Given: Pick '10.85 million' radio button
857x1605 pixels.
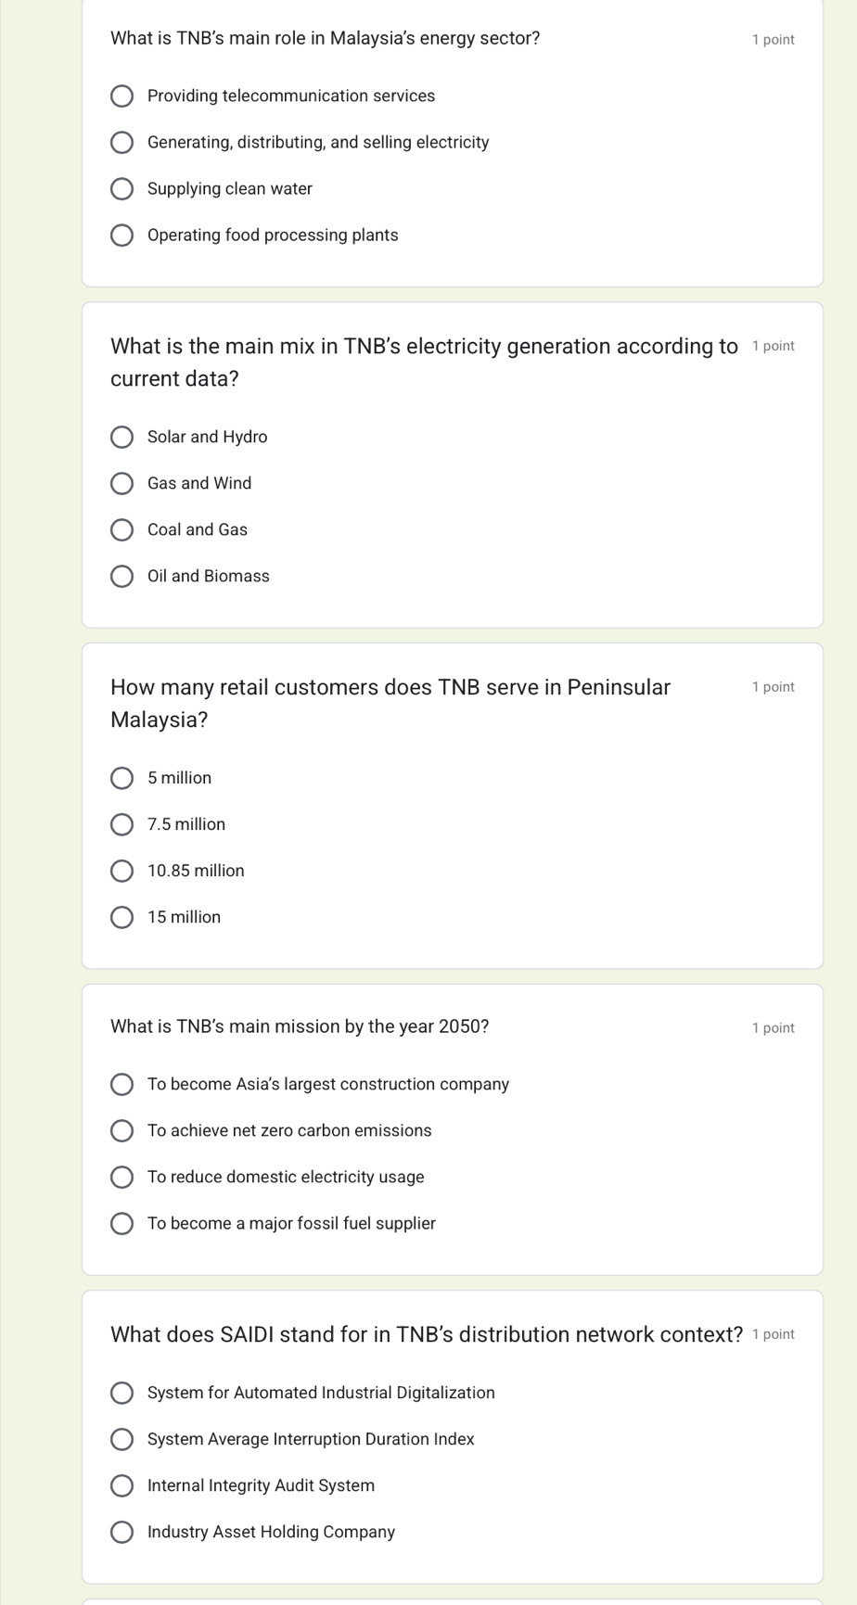Looking at the screenshot, I should (122, 872).
